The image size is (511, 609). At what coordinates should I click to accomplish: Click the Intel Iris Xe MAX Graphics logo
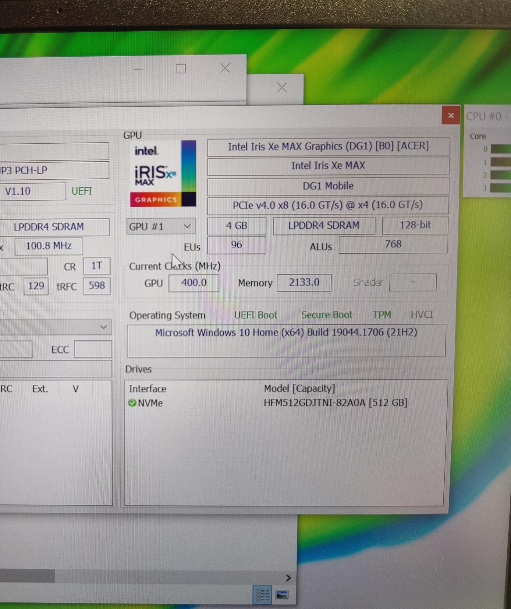163,173
